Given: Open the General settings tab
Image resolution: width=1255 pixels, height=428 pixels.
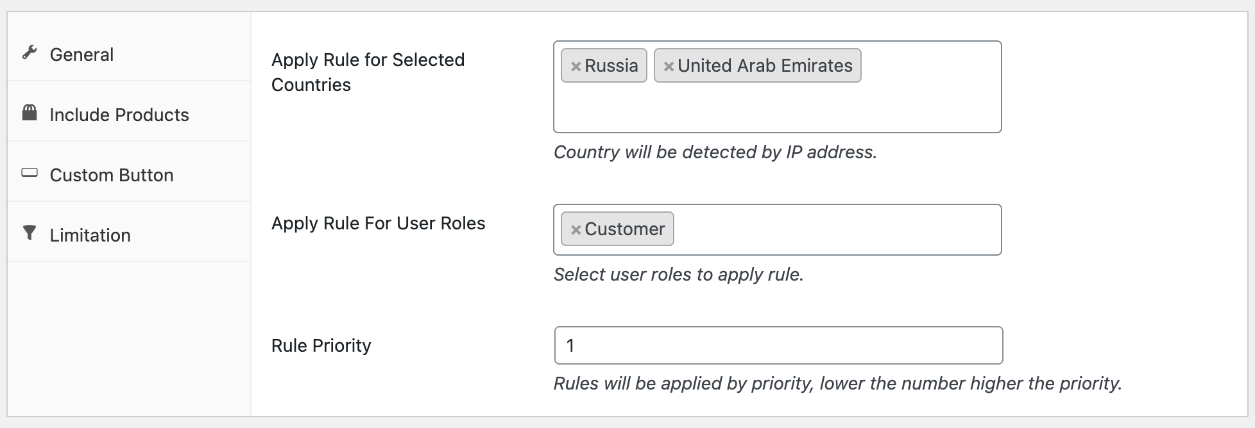Looking at the screenshot, I should click(81, 54).
